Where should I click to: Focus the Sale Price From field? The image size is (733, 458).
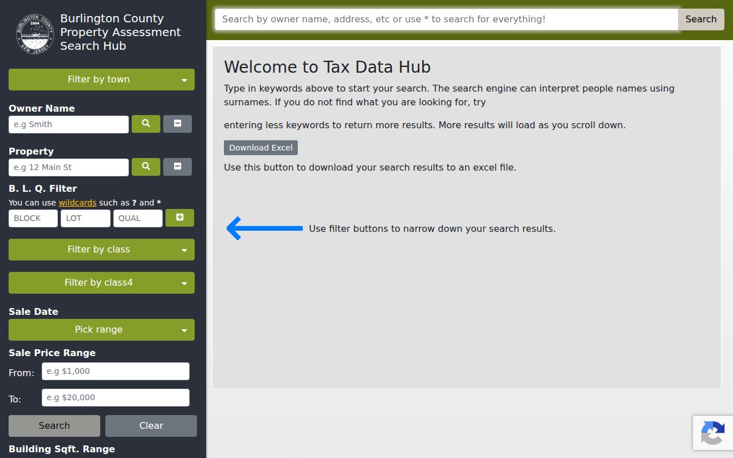point(116,371)
